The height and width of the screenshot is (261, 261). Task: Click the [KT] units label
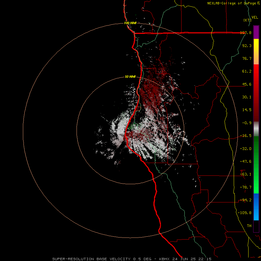(x=247, y=20)
